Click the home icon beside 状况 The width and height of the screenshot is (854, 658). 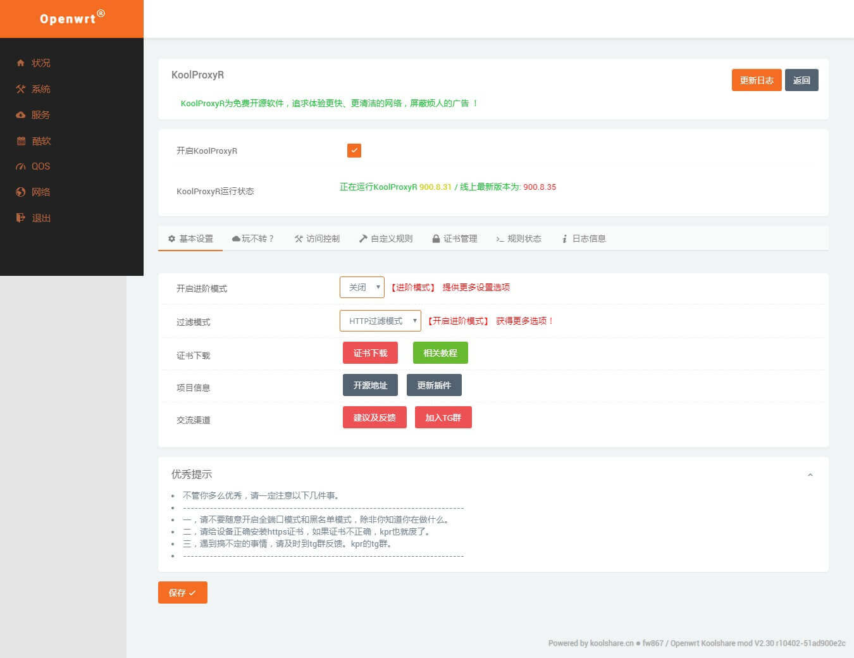pyautogui.click(x=21, y=63)
